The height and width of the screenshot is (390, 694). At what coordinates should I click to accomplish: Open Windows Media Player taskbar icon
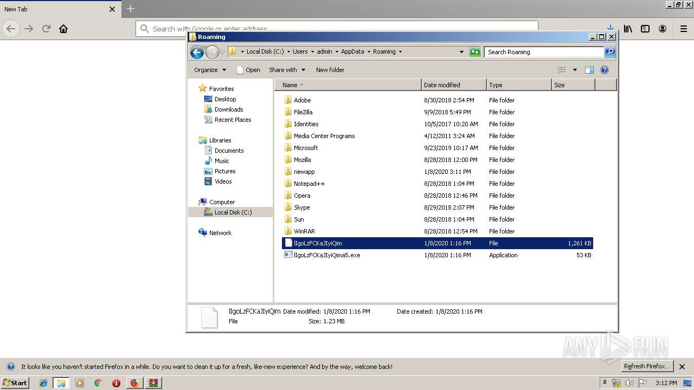[x=80, y=383]
